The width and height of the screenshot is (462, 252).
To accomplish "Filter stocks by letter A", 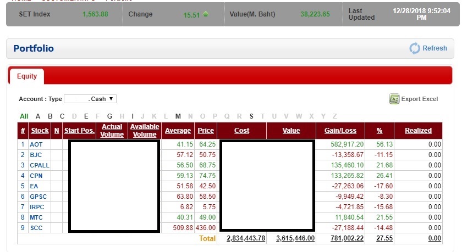I will 38,116.
